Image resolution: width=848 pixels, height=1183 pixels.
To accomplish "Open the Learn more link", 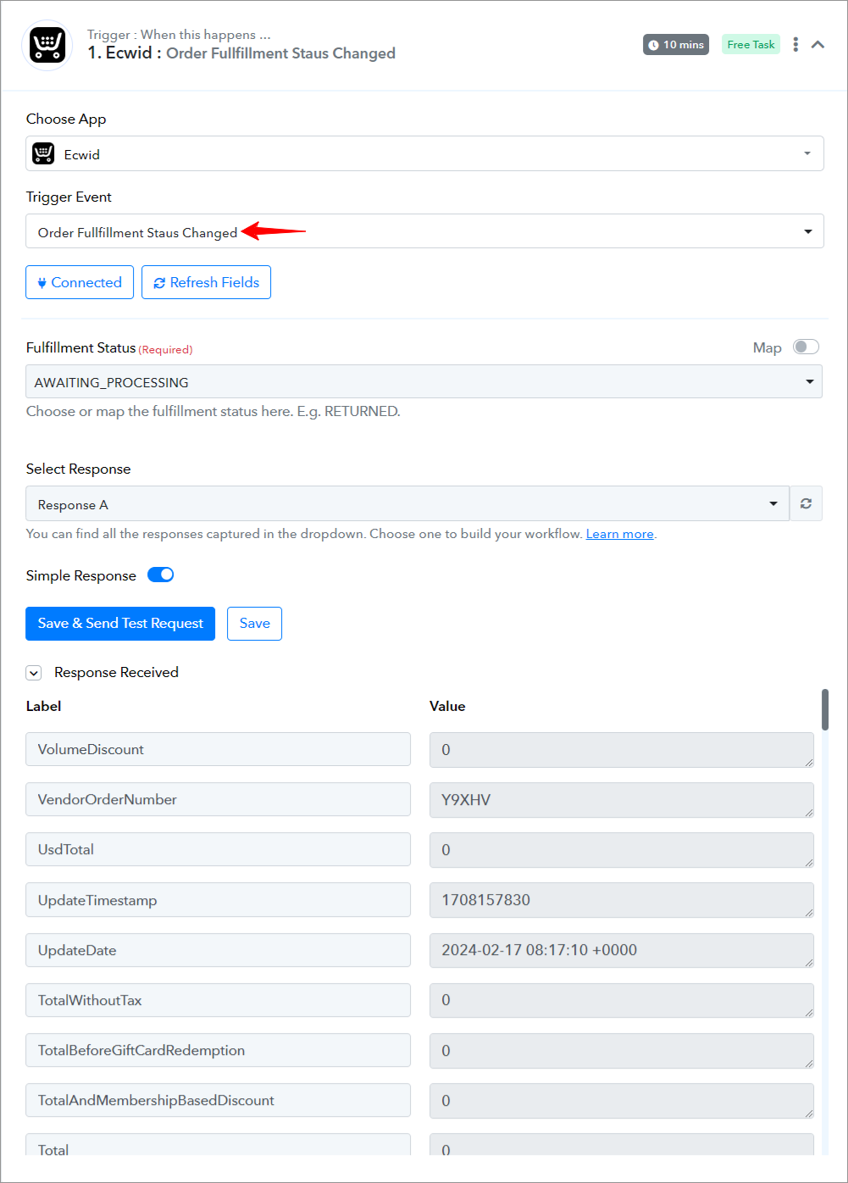I will (x=619, y=534).
